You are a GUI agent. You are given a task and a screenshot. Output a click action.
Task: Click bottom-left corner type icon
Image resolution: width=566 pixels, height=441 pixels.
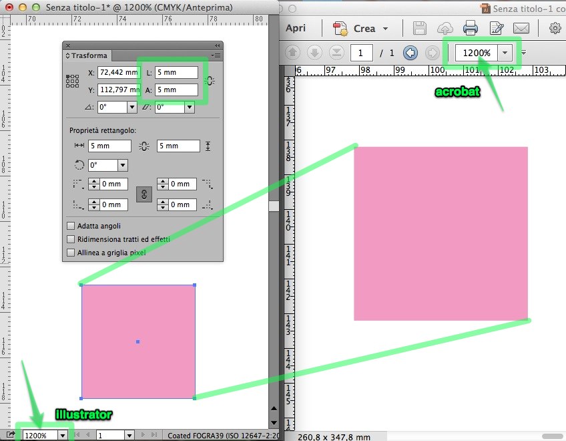point(78,205)
